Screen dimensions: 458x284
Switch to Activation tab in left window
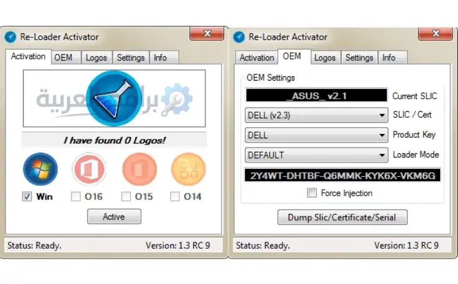[29, 56]
